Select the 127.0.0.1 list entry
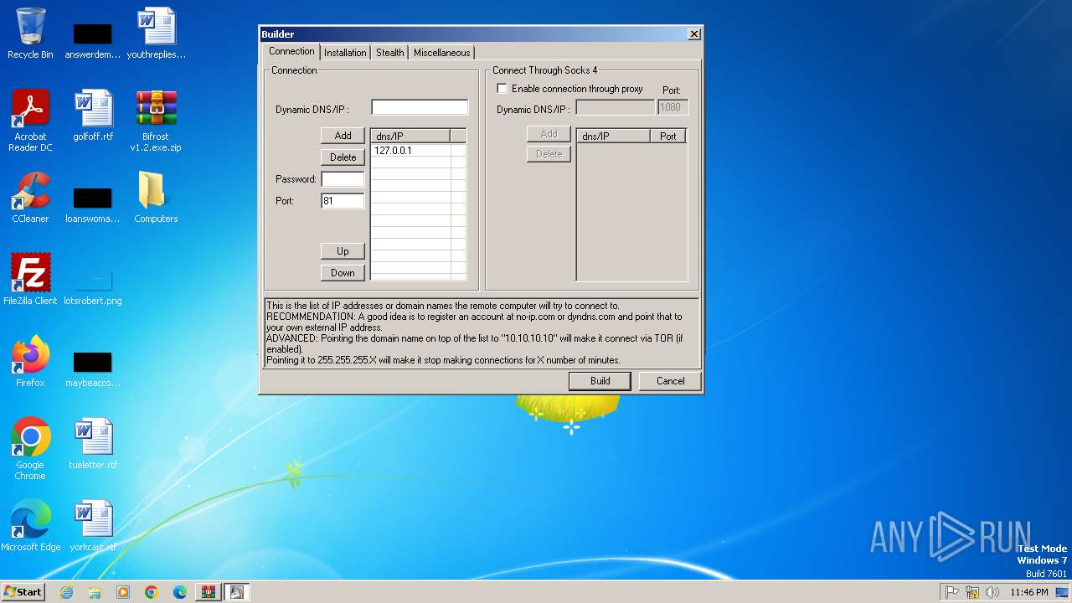The image size is (1072, 603). click(x=410, y=151)
